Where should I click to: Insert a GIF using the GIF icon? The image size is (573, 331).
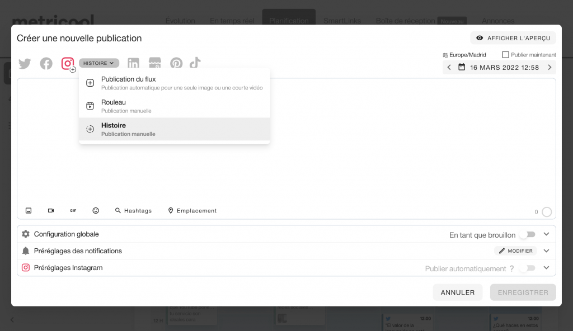click(x=73, y=211)
